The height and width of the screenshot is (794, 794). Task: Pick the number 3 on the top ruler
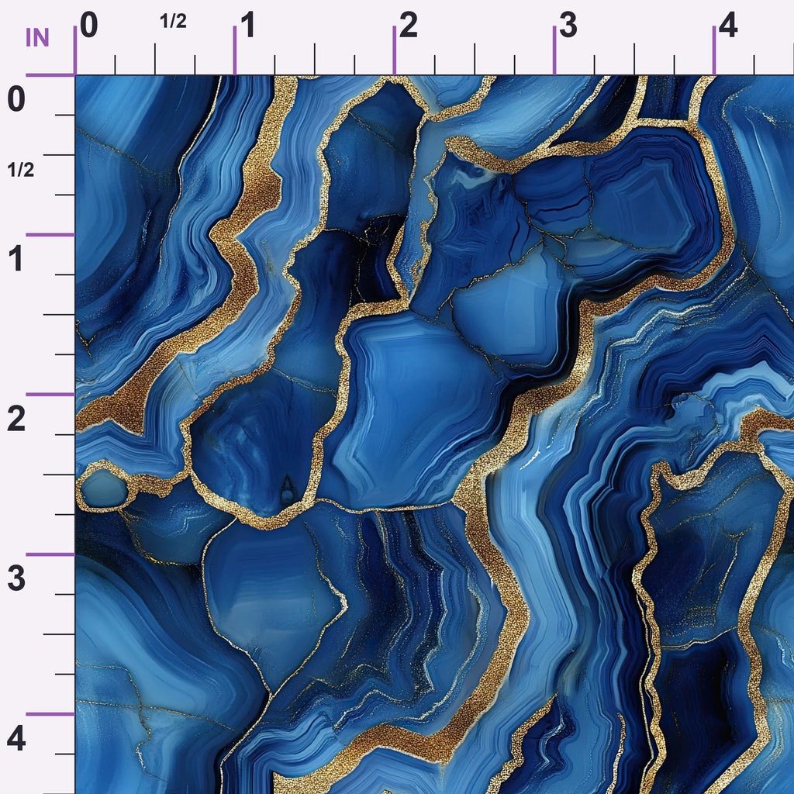[x=568, y=26]
